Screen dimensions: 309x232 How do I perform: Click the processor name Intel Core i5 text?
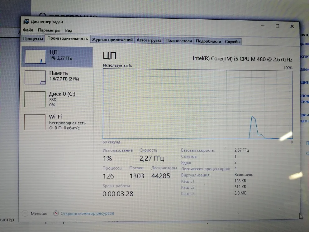click(x=242, y=59)
